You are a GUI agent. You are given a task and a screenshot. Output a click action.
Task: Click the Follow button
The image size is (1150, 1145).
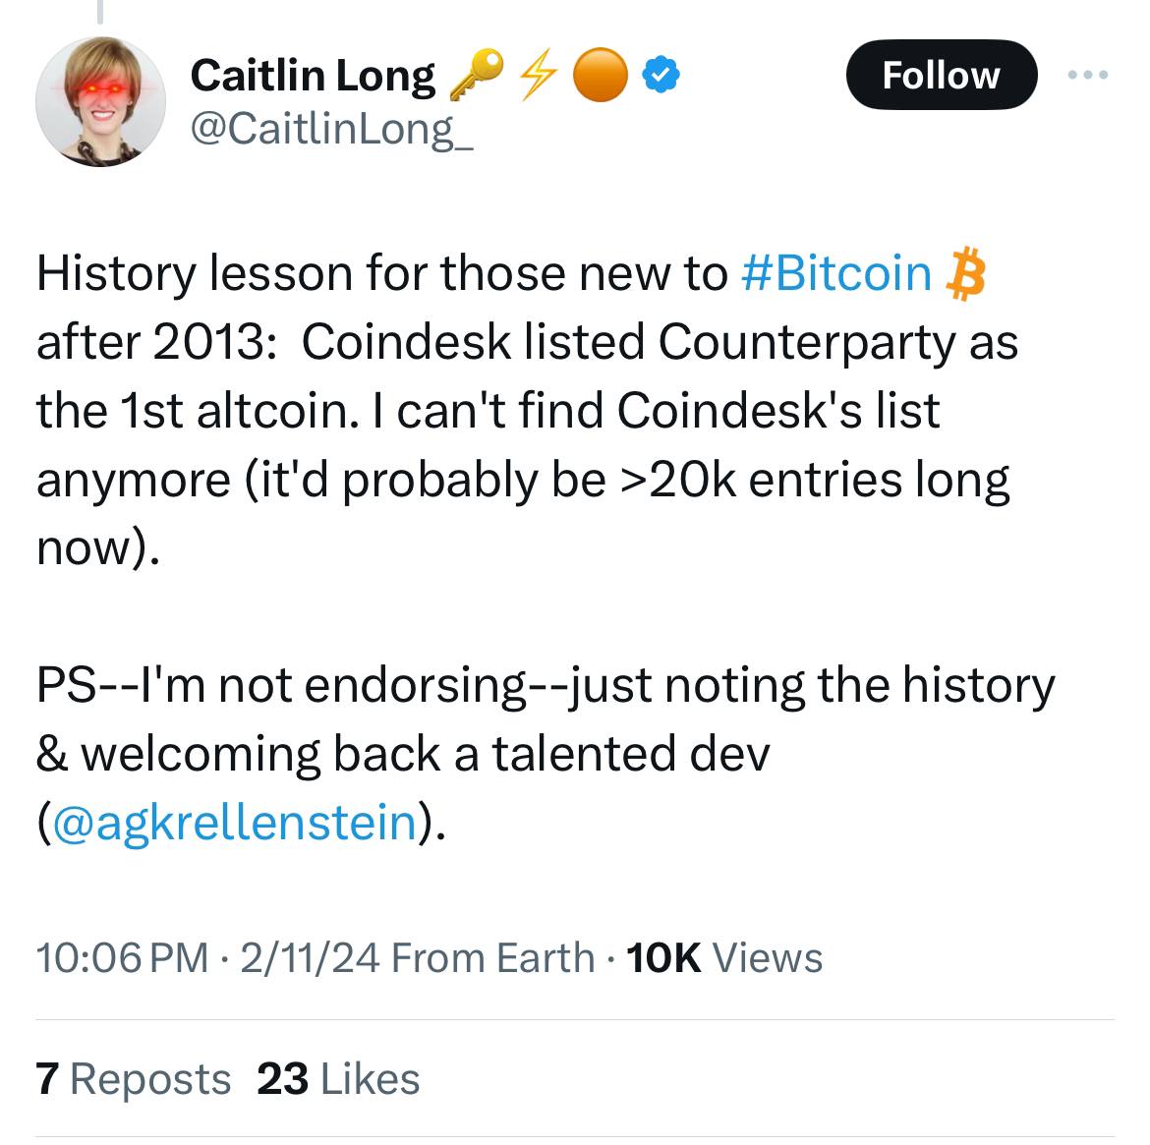coord(941,75)
